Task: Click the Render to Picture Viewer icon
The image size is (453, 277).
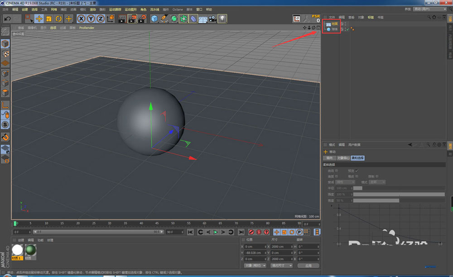Action: pyautogui.click(x=132, y=18)
